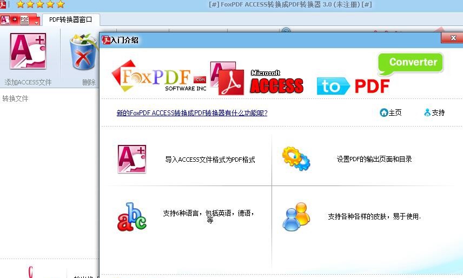Click the FoxPDF Software Inc logo

coord(159,76)
